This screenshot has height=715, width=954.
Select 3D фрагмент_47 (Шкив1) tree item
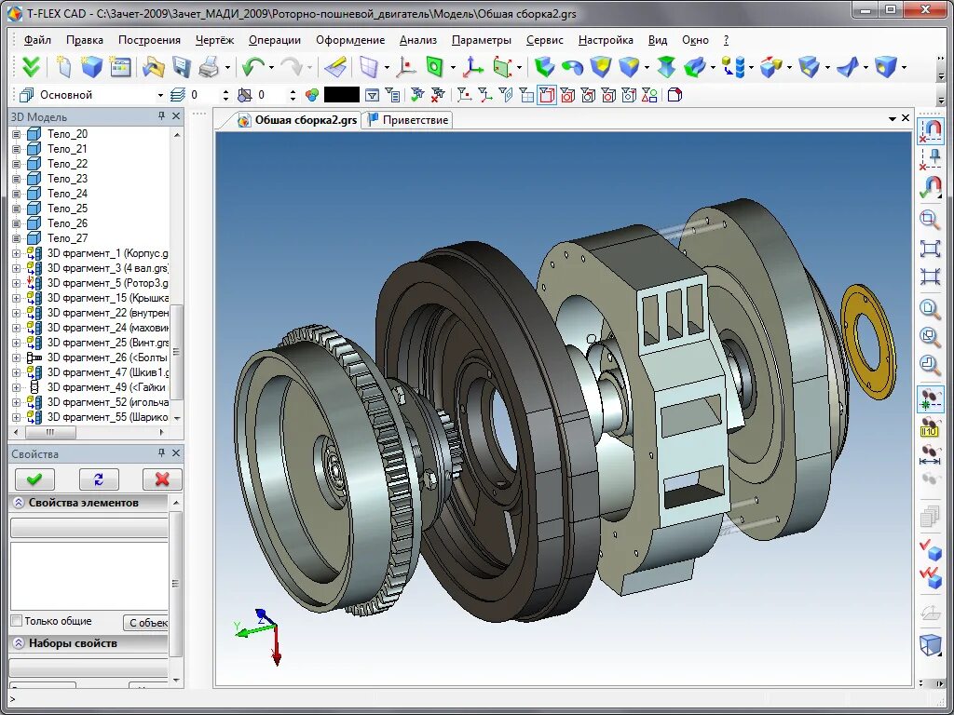pos(108,372)
